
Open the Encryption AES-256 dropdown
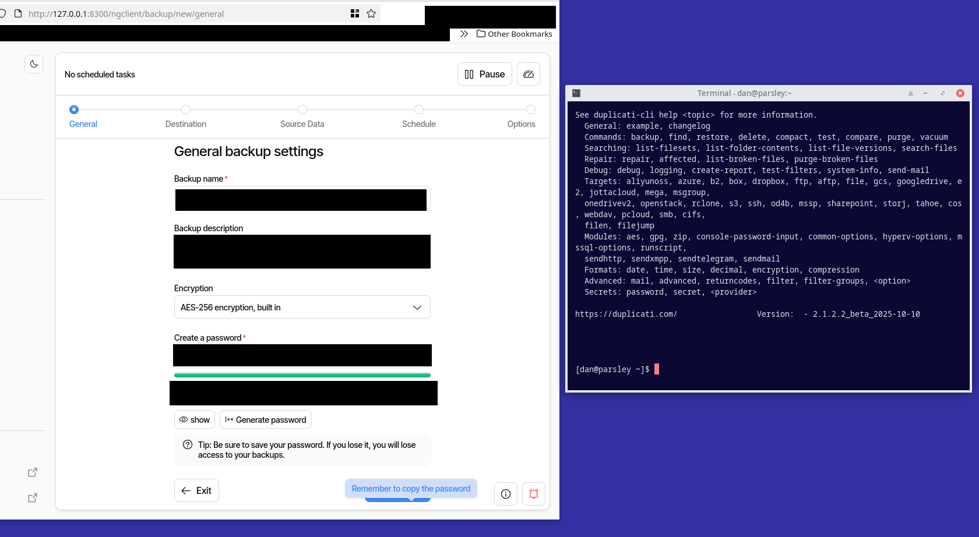pyautogui.click(x=302, y=307)
